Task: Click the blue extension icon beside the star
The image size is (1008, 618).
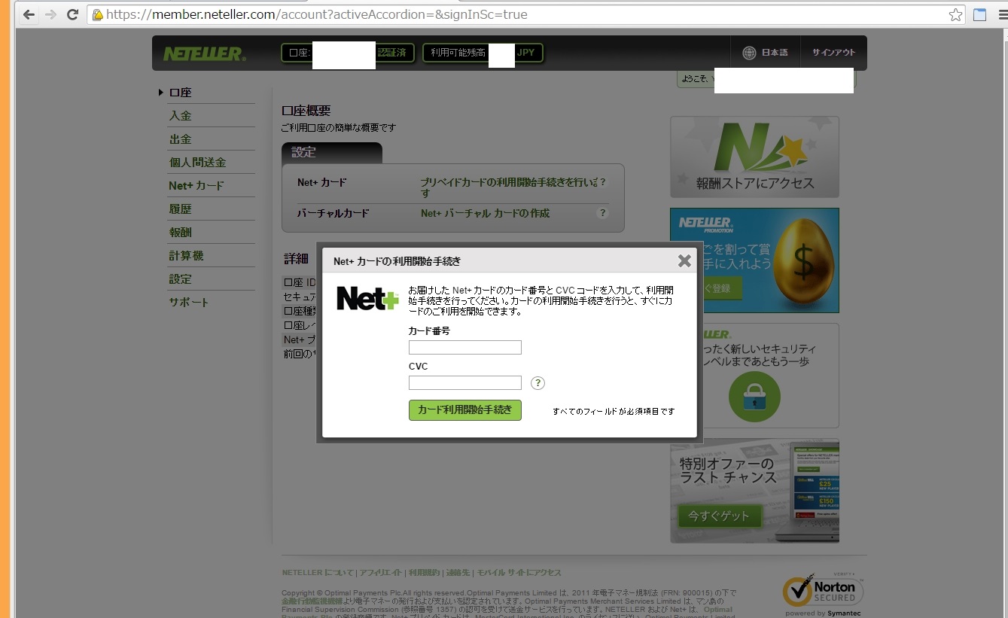Action: [x=979, y=14]
